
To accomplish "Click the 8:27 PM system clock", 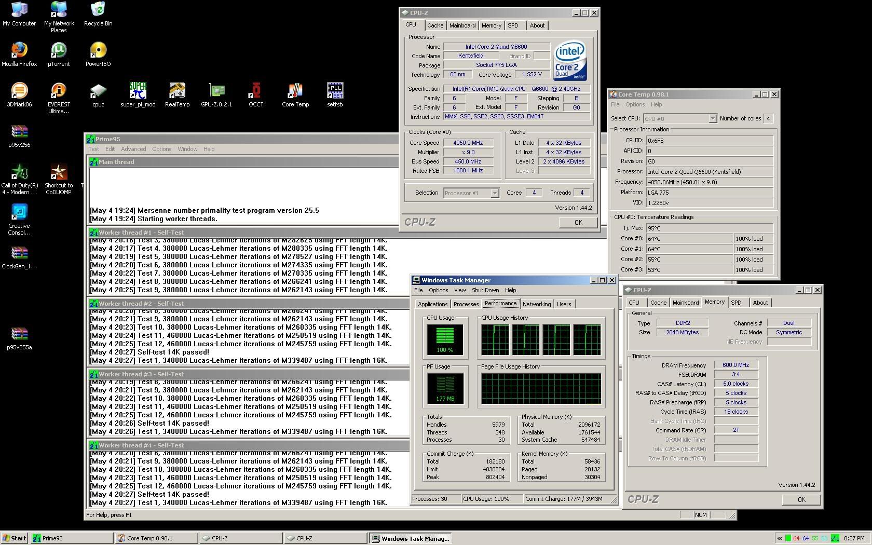I will pyautogui.click(x=854, y=538).
